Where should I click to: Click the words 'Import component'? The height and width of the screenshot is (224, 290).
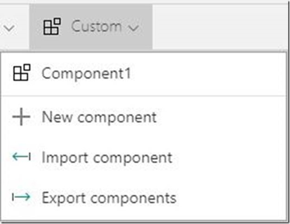(107, 158)
